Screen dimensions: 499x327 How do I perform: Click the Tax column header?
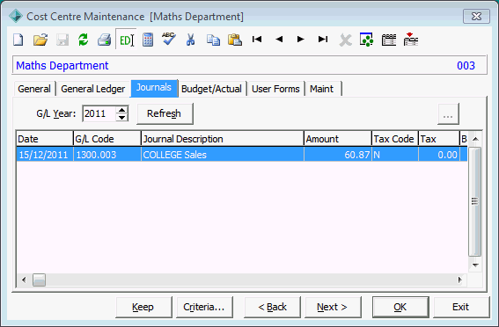(439, 139)
